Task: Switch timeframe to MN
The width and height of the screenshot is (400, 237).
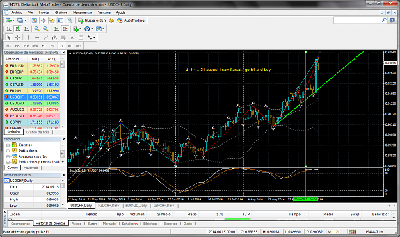Action: [x=79, y=45]
